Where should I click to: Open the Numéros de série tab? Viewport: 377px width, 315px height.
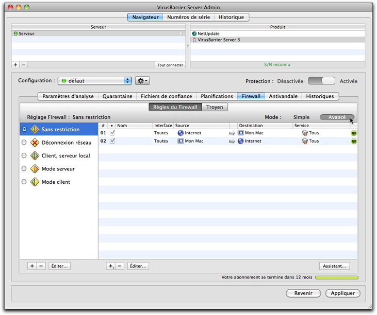pyautogui.click(x=189, y=17)
